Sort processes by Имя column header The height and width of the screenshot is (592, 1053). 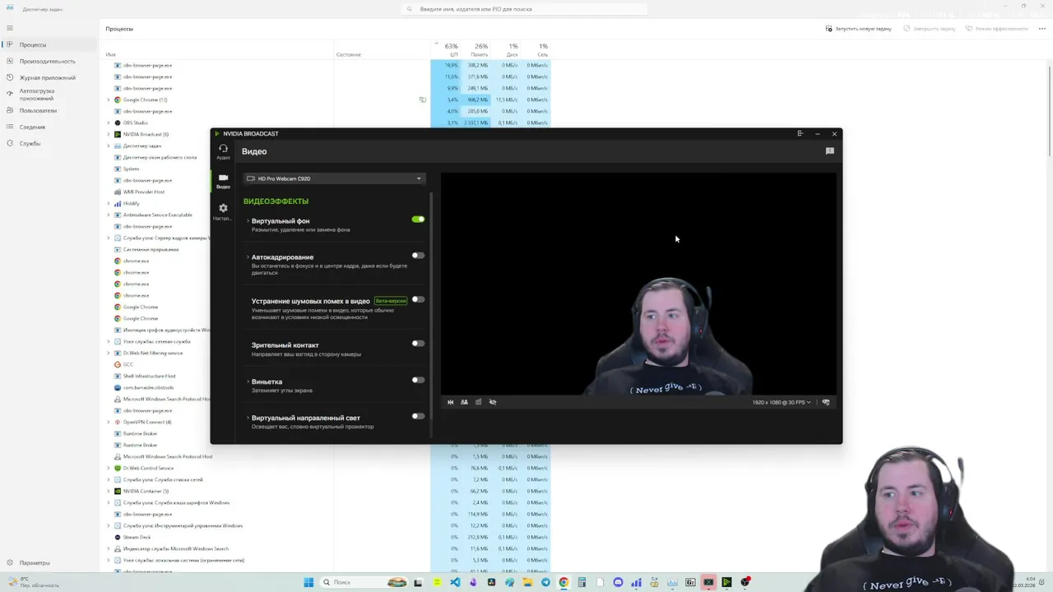point(218,49)
